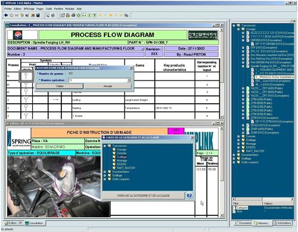Click the blue back arrow toolbar icon
This screenshot has width=298, height=232.
pyautogui.click(x=6, y=16)
